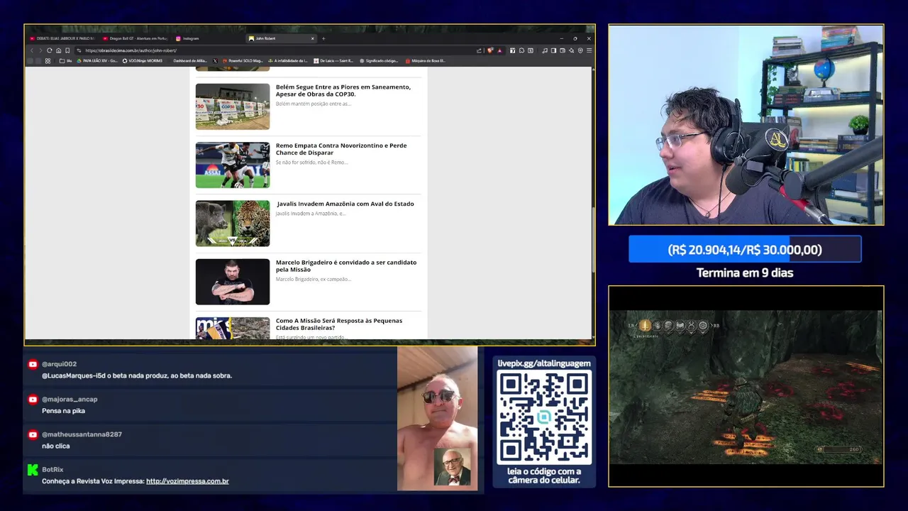The height and width of the screenshot is (511, 908).
Task: Toggle the browser sidebar panel icon
Action: pyautogui.click(x=553, y=50)
